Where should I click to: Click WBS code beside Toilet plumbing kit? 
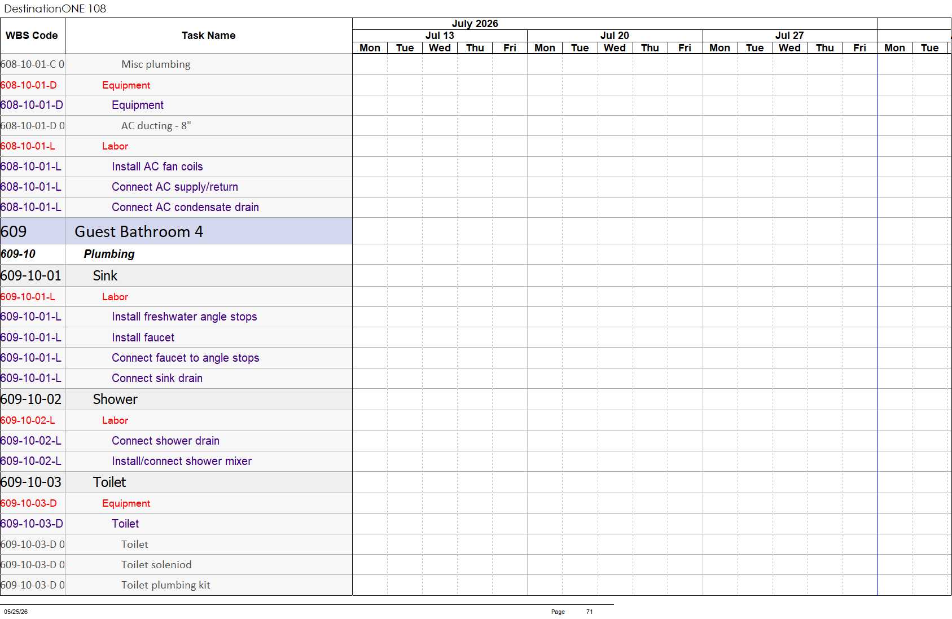[33, 585]
